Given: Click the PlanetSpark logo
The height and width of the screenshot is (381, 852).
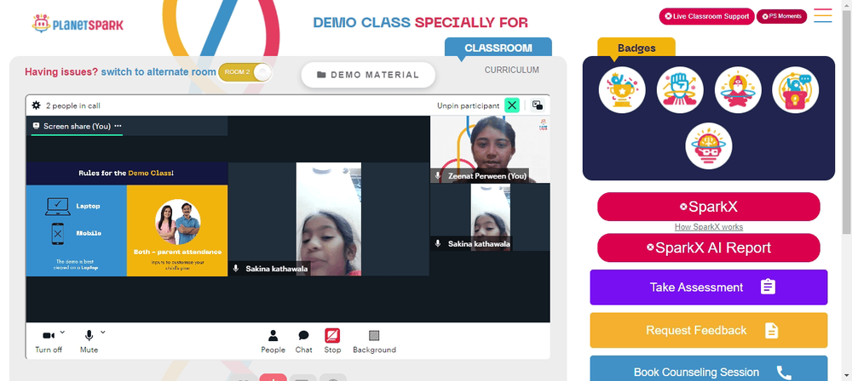Looking at the screenshot, I should (78, 24).
